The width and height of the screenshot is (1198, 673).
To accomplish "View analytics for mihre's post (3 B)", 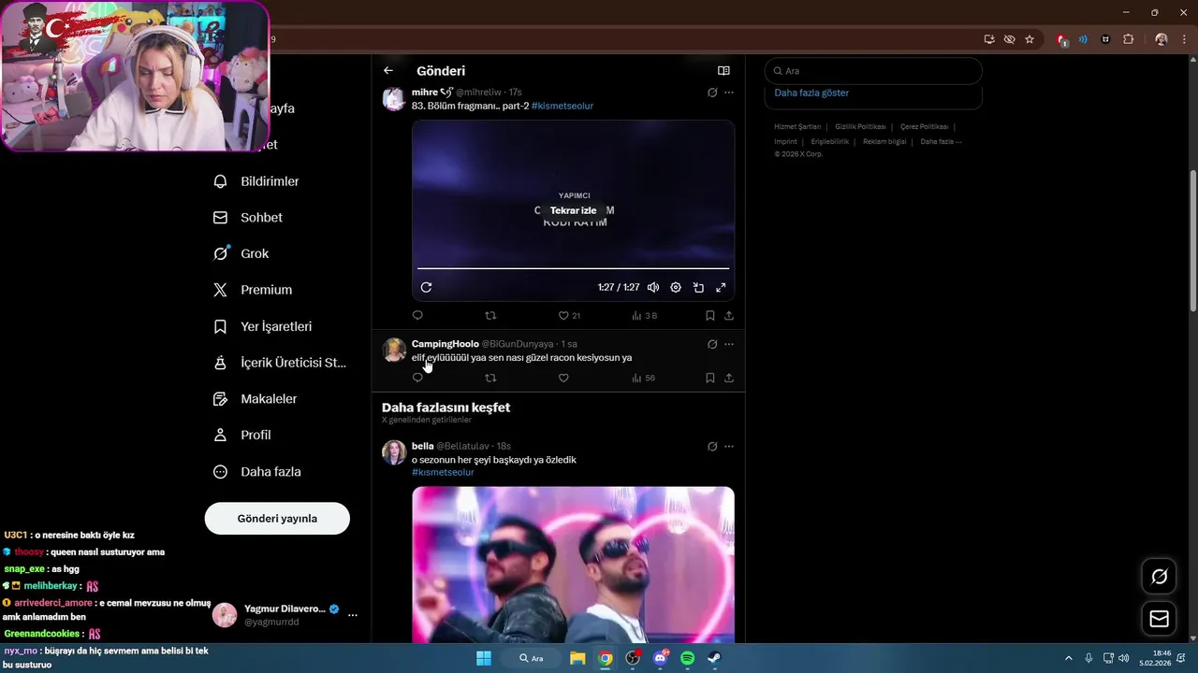I will pyautogui.click(x=644, y=316).
